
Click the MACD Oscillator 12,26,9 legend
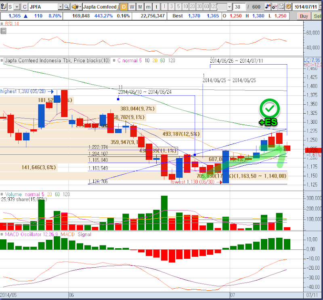[31, 235]
